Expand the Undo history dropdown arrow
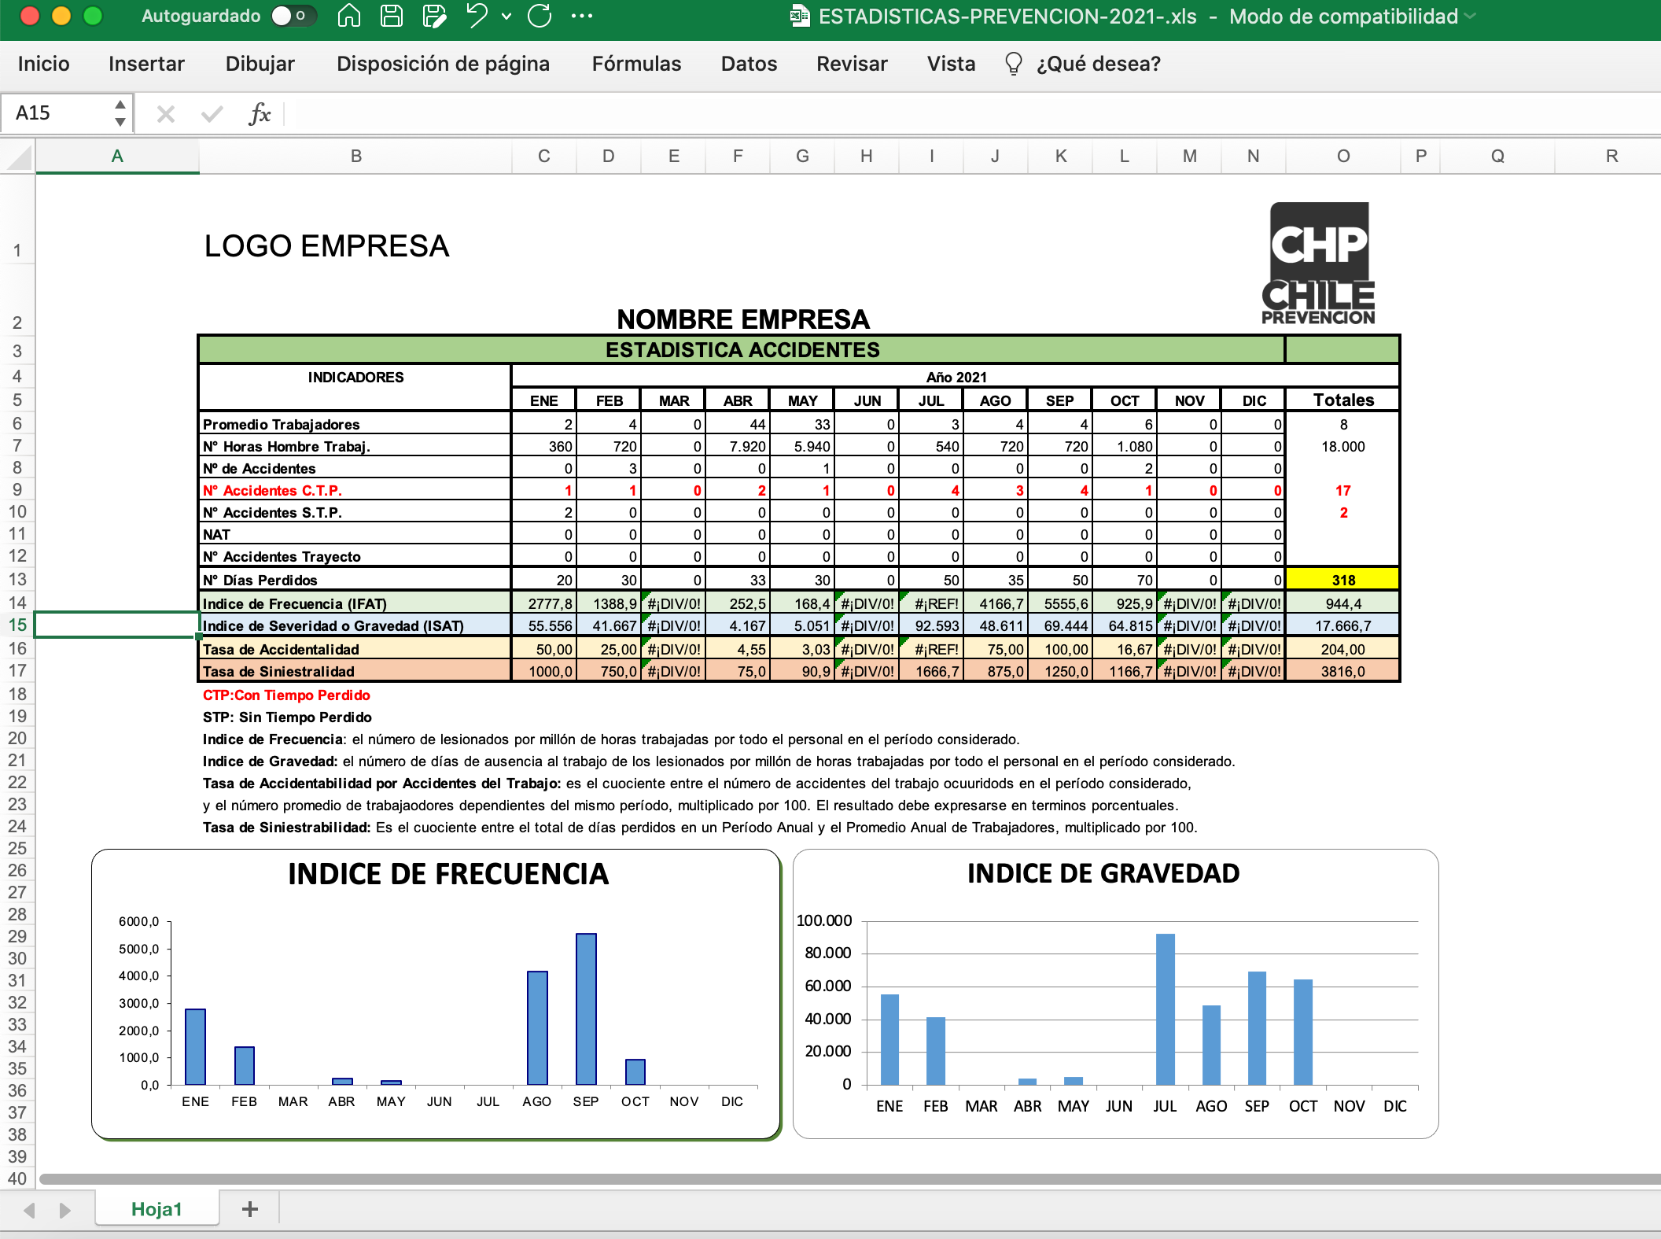This screenshot has width=1661, height=1239. point(506,16)
